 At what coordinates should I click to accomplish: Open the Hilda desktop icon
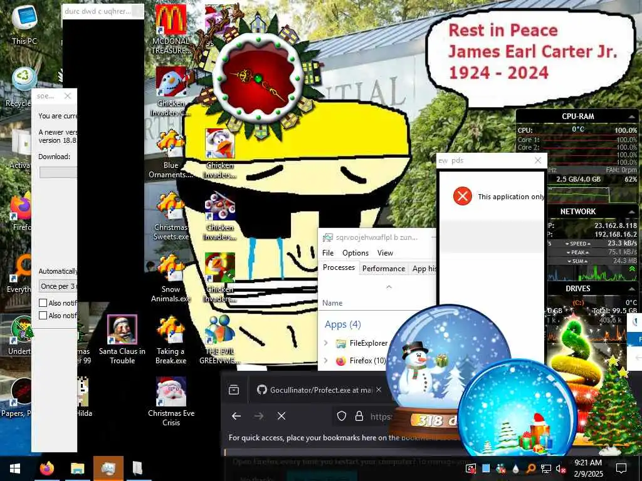click(84, 398)
